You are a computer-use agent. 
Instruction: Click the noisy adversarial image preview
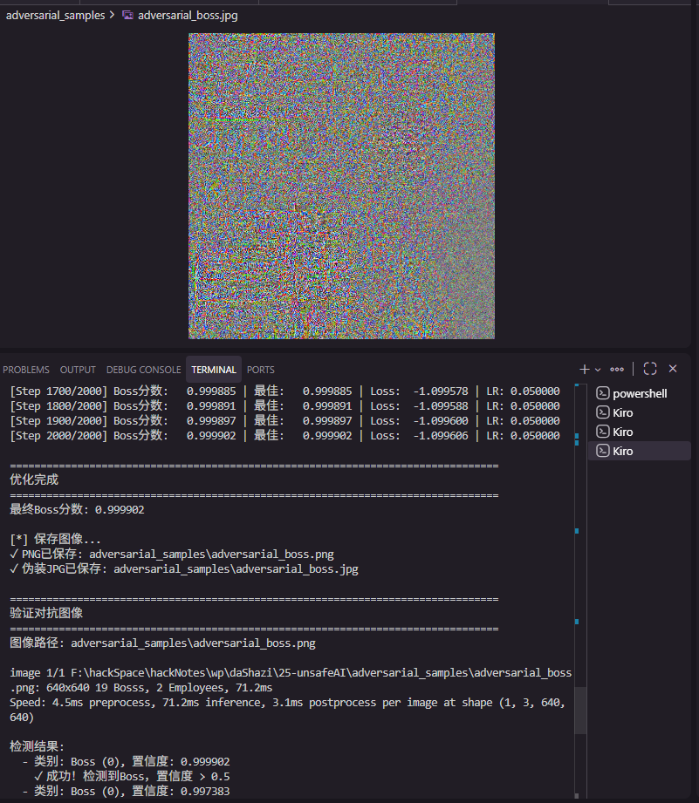coord(341,186)
